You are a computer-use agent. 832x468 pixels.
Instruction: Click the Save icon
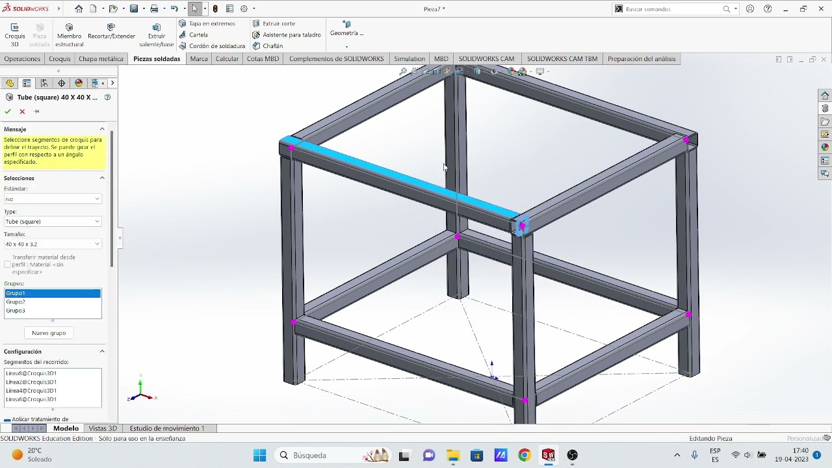click(x=133, y=9)
